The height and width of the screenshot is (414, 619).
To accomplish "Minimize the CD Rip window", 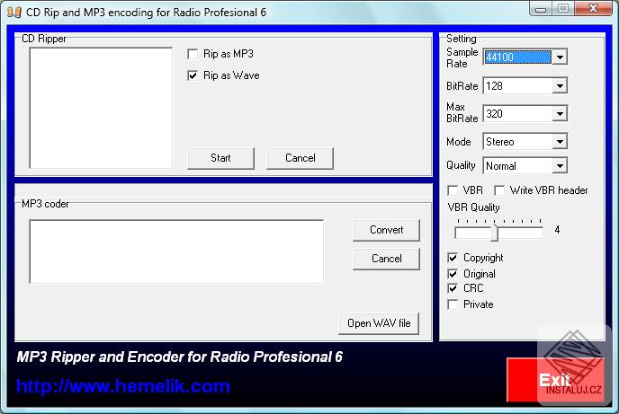I will click(541, 9).
